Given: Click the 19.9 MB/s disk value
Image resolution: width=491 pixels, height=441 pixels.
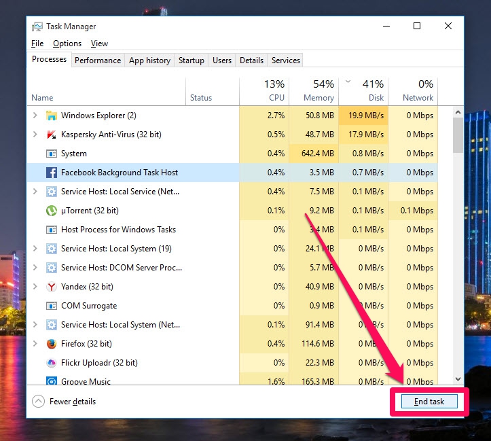Looking at the screenshot, I should [x=366, y=116].
